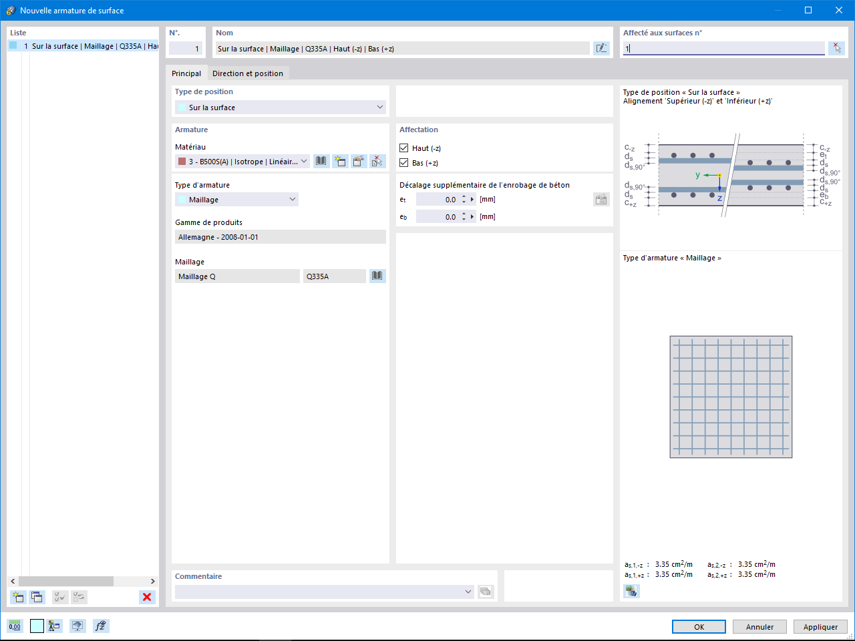Click the Gamme de produits field 'Allemagne - 2008-01-01'
Image resolution: width=855 pixels, height=641 pixels.
click(x=281, y=237)
